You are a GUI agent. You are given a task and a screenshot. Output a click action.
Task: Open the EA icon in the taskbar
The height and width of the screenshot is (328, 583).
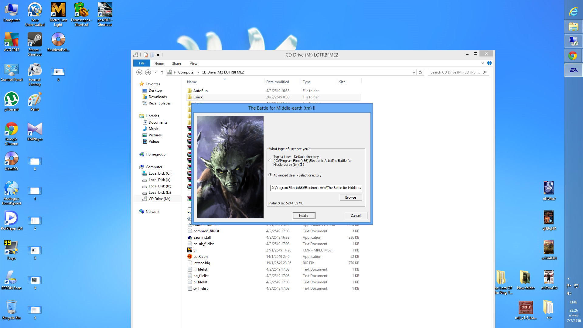coord(573,70)
